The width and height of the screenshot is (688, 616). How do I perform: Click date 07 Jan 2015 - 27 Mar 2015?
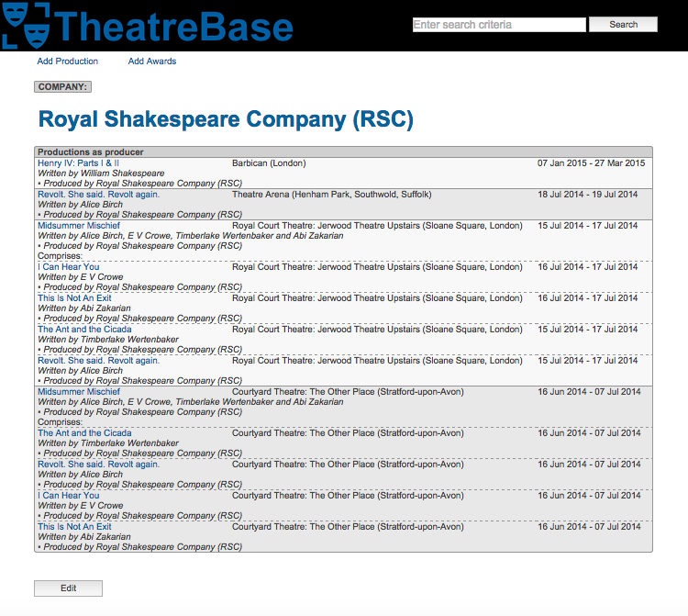591,163
